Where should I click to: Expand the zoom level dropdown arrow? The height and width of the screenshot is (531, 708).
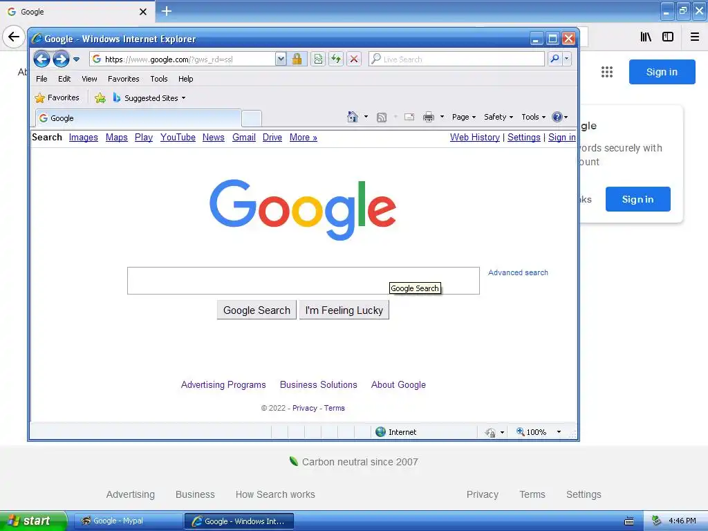click(x=559, y=432)
